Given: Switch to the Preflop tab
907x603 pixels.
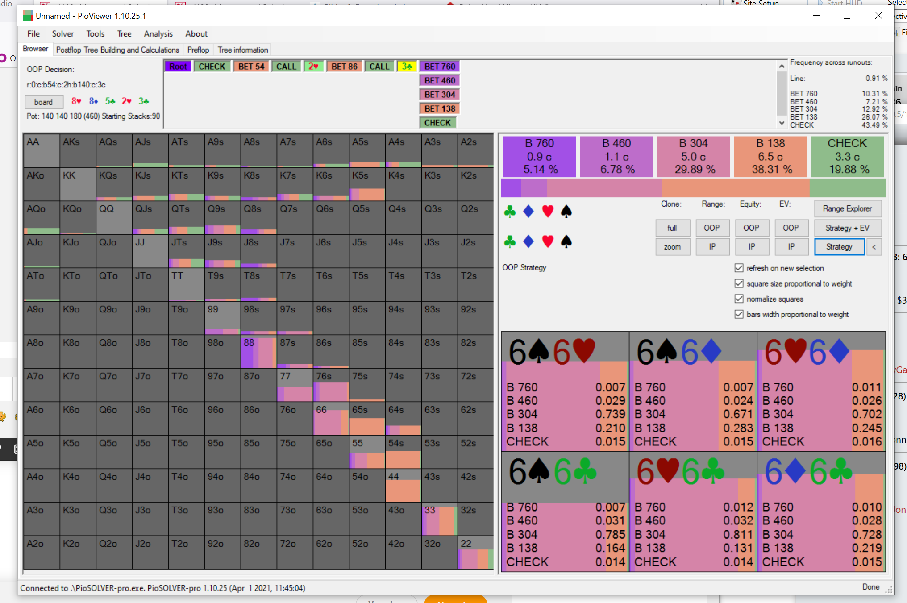Looking at the screenshot, I should tap(198, 50).
